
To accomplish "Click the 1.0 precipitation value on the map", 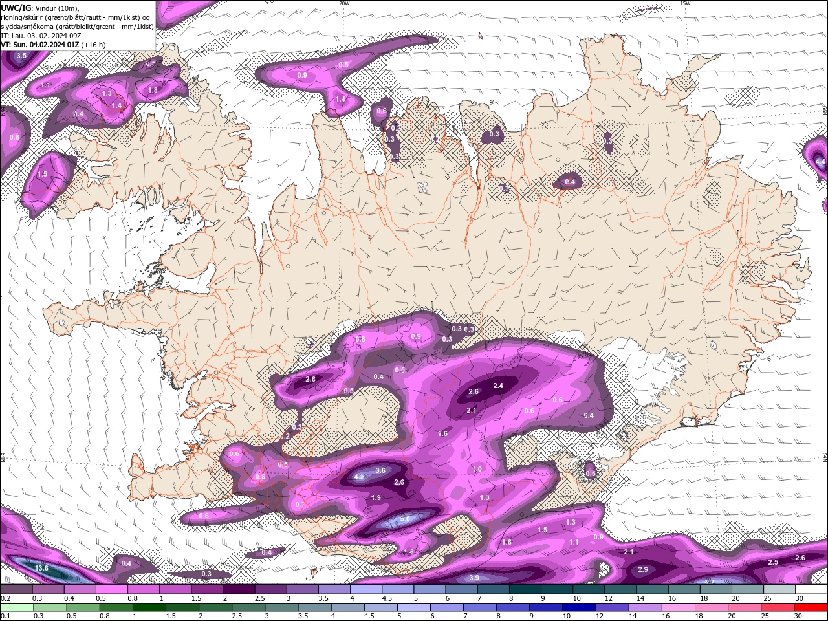I will (x=477, y=470).
